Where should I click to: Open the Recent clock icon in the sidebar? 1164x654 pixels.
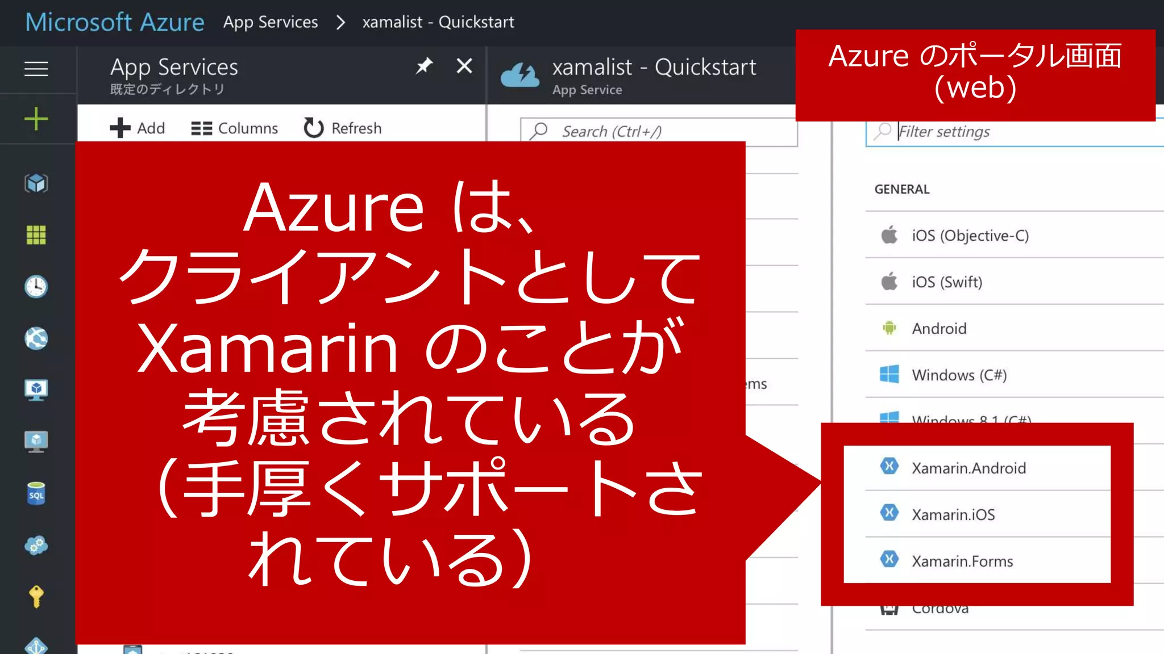(36, 286)
